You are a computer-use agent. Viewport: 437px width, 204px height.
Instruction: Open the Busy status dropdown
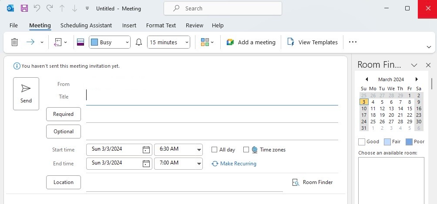coord(110,42)
